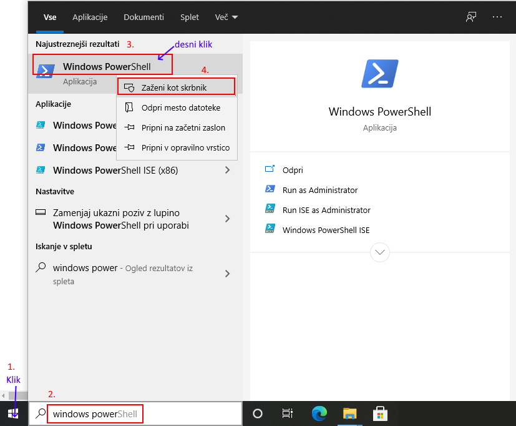The height and width of the screenshot is (426, 516).
Task: Click keyboard icon of Zamenjaj ukazni poziv
Action: tap(41, 212)
